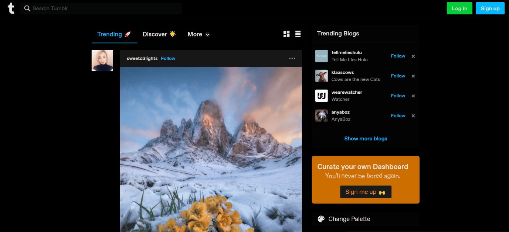509x232 pixels.
Task: Click the Sign me up button
Action: [366, 192]
